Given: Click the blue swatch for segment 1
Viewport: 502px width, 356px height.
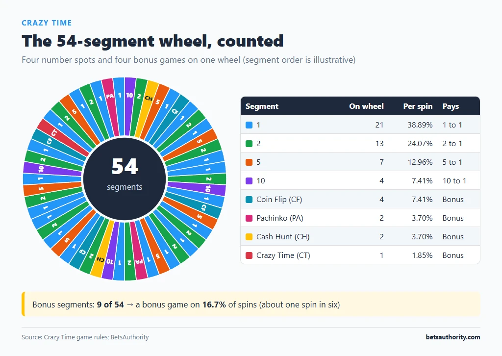Looking at the screenshot, I should click(249, 125).
